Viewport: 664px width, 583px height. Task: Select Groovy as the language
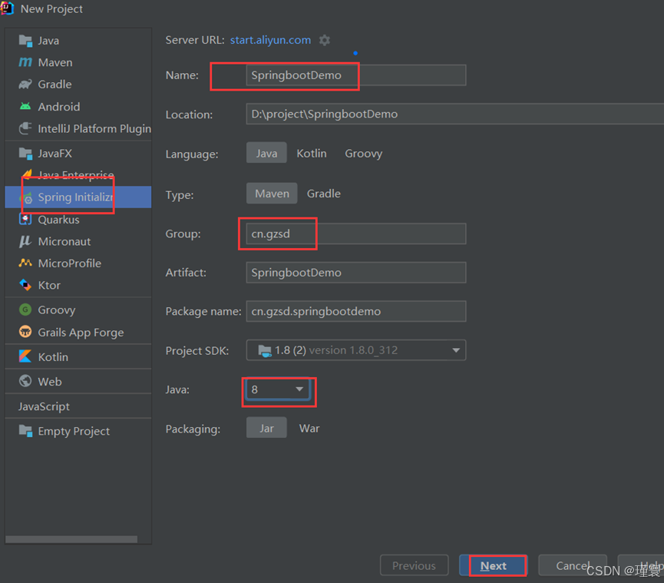(x=363, y=153)
